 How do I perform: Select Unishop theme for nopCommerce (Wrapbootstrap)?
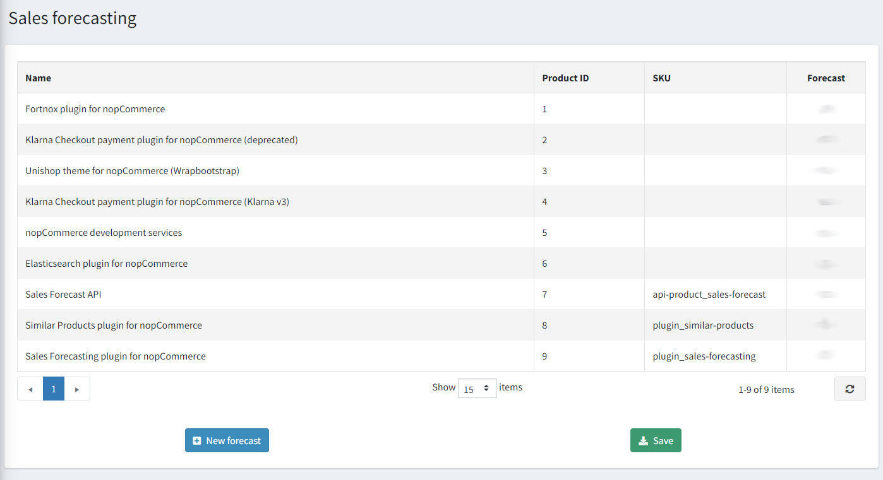pyautogui.click(x=133, y=171)
